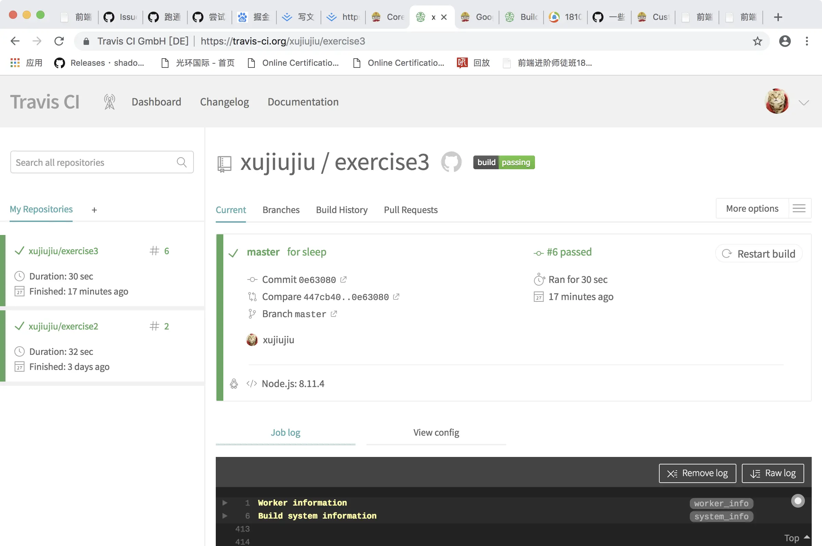Add a repository with the plus icon
This screenshot has height=546, width=822.
coord(94,210)
